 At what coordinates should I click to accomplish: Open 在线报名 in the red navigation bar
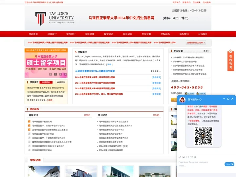203,34
